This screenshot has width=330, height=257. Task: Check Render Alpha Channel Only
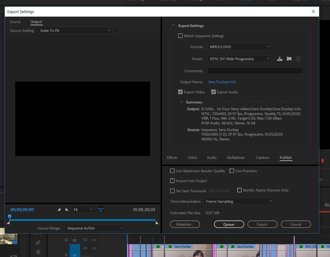[240, 190]
